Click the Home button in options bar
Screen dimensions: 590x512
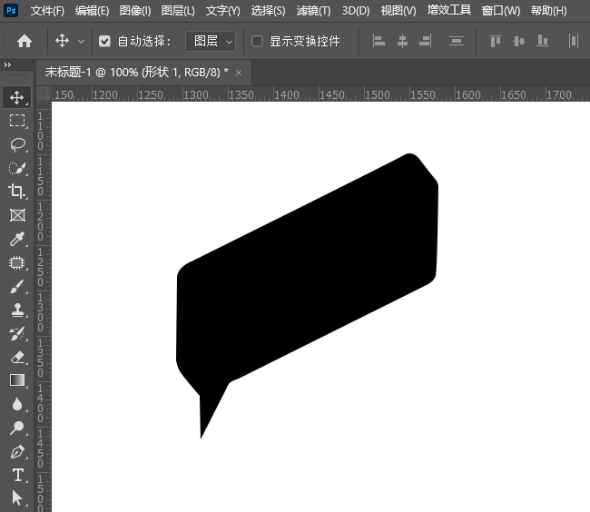(25, 41)
